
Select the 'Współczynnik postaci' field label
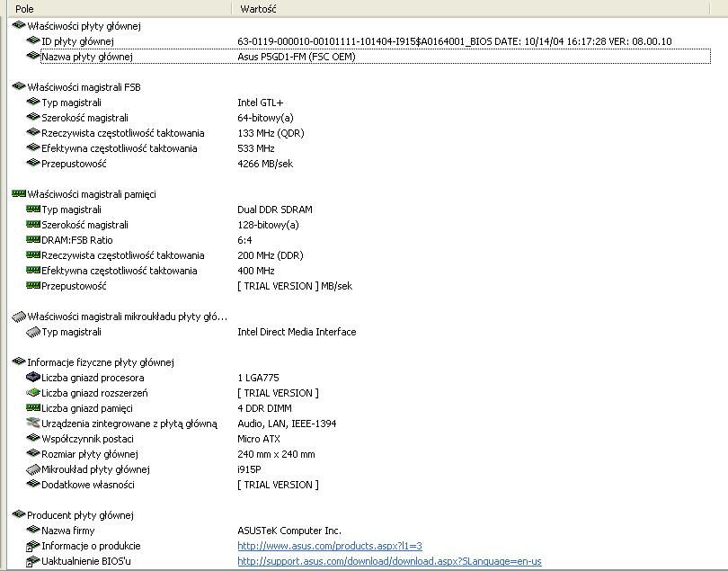[x=87, y=439]
